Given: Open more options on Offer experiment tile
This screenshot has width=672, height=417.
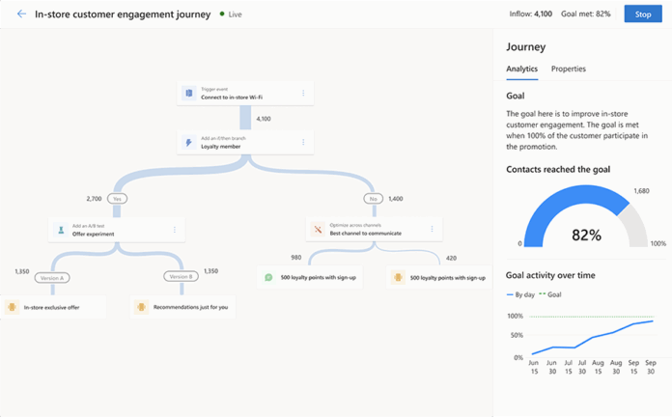Looking at the screenshot, I should pos(175,230).
